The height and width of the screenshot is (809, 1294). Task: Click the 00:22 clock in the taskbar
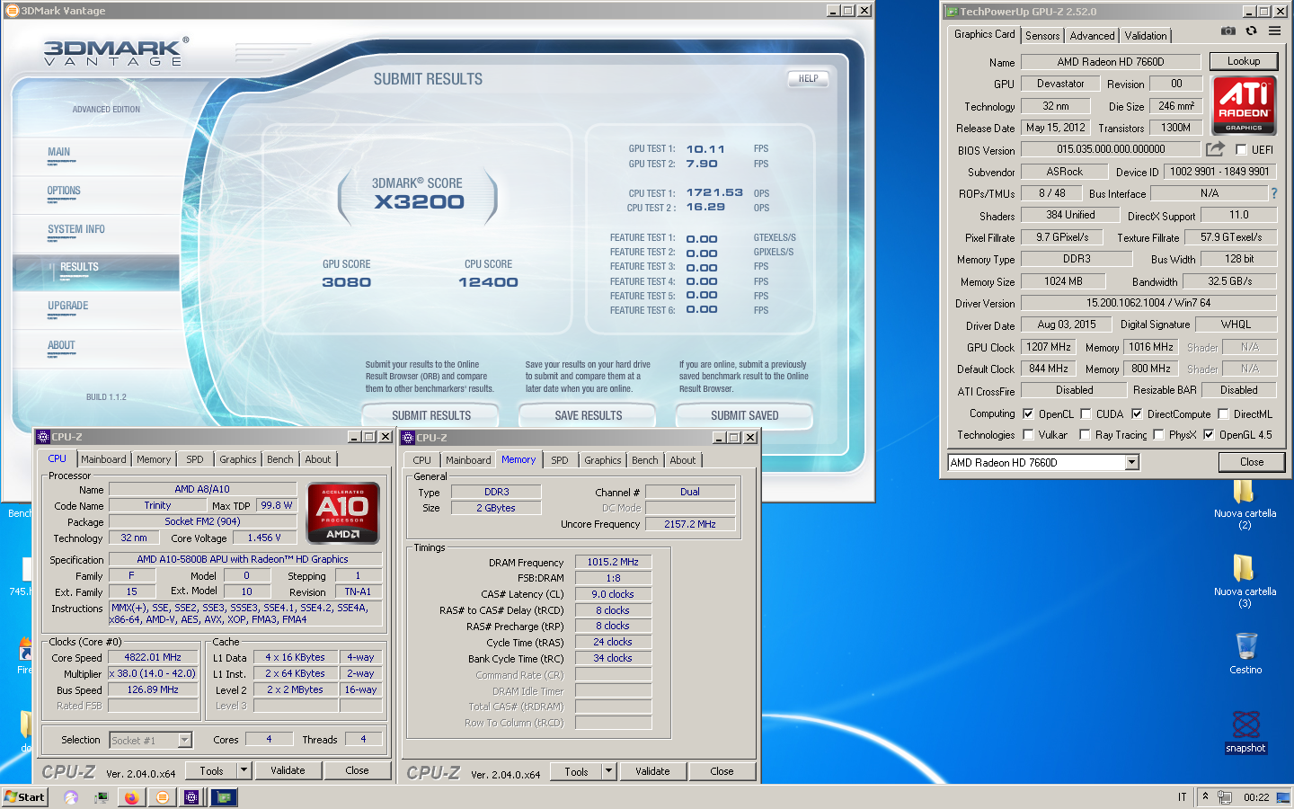[x=1256, y=797]
